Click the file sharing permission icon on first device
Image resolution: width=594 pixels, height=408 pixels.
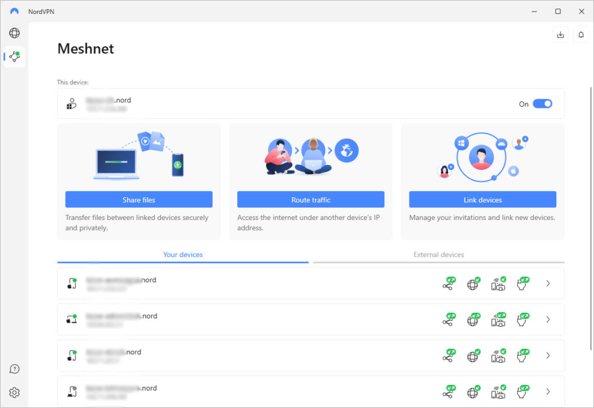pyautogui.click(x=448, y=283)
